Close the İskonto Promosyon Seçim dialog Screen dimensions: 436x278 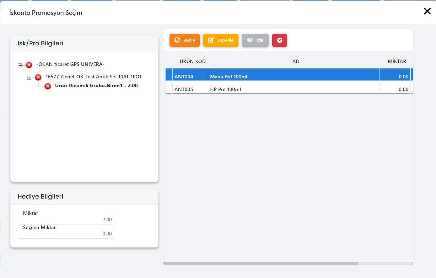pos(427,11)
